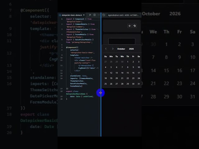Image resolution: width=199 pixels, height=149 pixels.
Task: Click editor line number 16
Action: tap(62, 79)
